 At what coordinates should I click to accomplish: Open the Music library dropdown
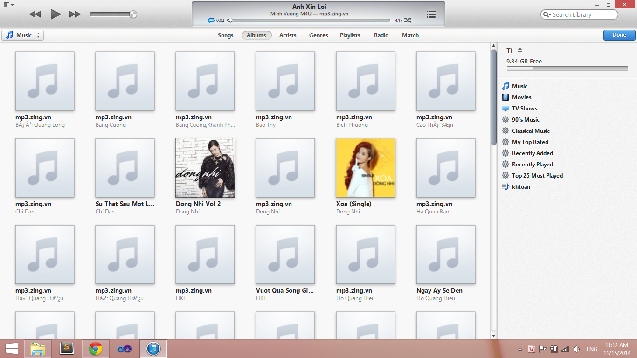[x=23, y=35]
